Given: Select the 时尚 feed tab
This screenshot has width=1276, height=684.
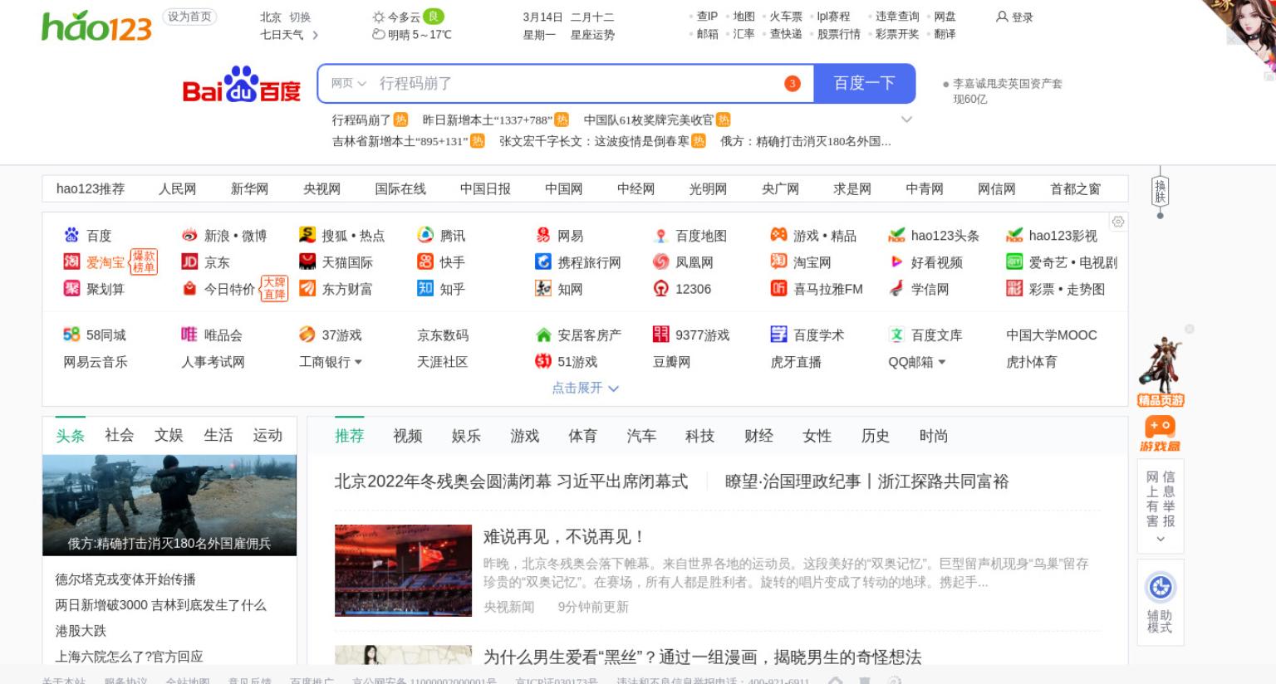Looking at the screenshot, I should (934, 436).
